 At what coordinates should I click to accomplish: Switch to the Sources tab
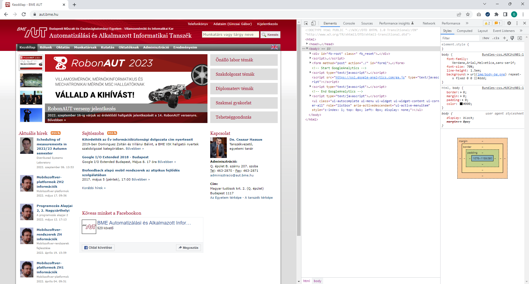coord(367,23)
